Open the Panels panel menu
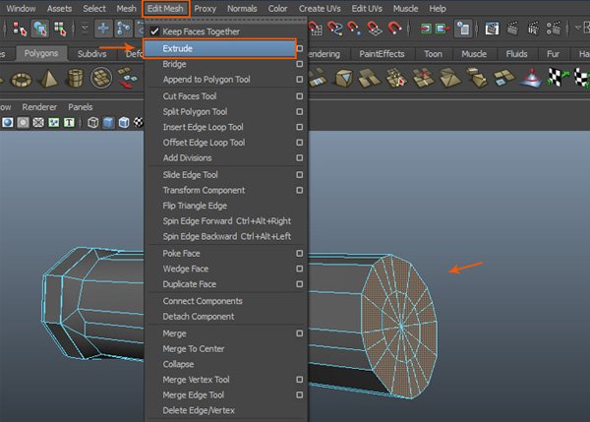Image resolution: width=590 pixels, height=422 pixels. click(81, 107)
